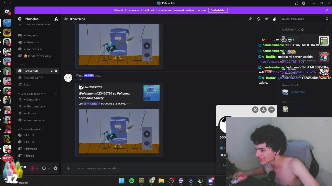Open Discord direct messages home icon
Screen dimensions: 332x186
point(7,12)
